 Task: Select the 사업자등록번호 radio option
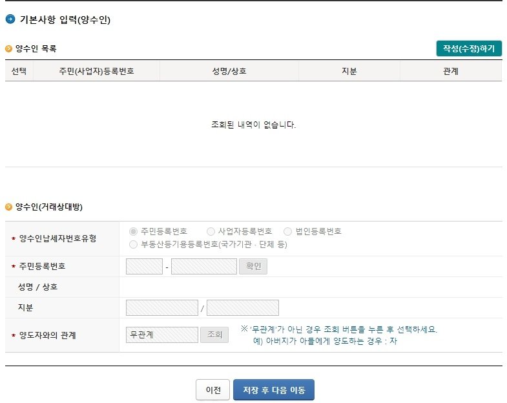(211, 232)
